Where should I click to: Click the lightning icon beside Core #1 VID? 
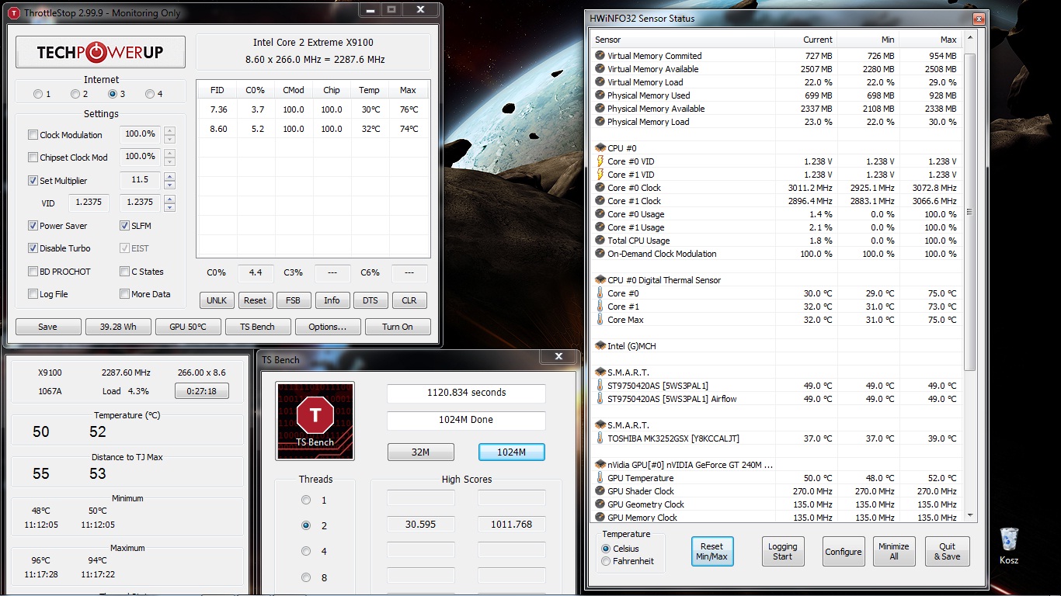[600, 175]
